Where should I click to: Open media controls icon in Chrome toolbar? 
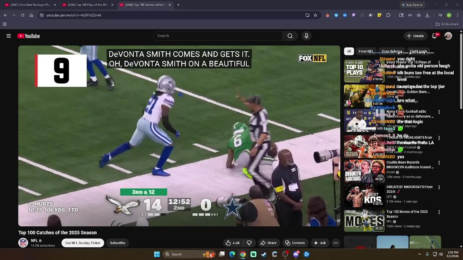[x=440, y=15]
